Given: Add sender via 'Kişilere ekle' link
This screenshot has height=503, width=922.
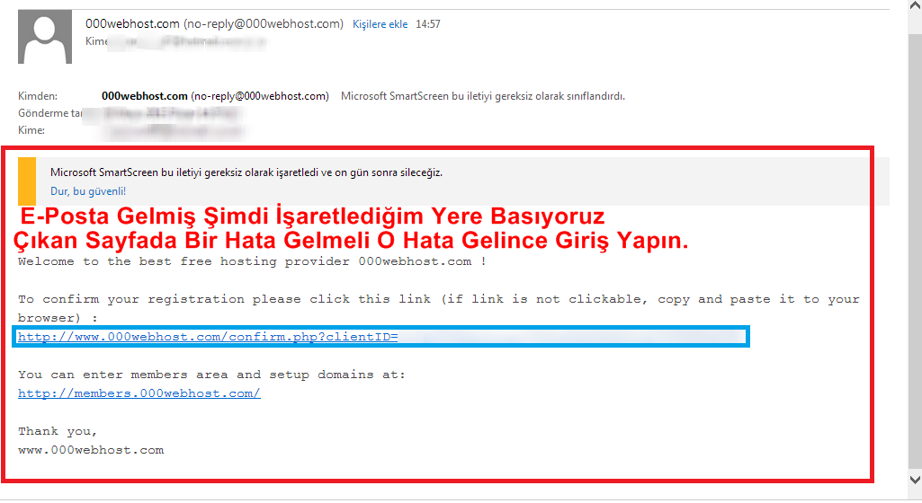Looking at the screenshot, I should (380, 24).
